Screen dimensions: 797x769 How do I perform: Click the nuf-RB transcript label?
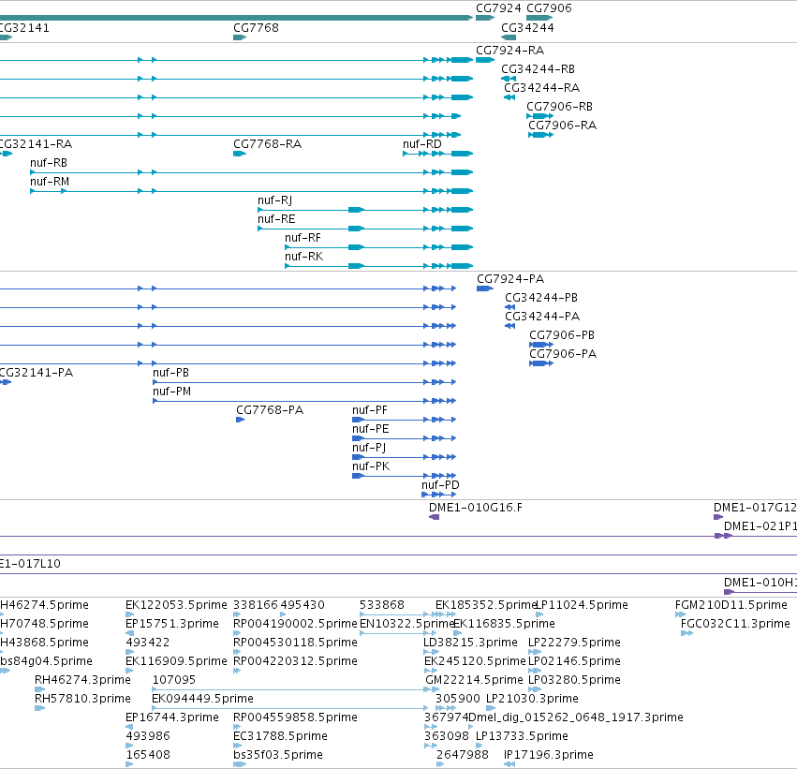(49, 163)
